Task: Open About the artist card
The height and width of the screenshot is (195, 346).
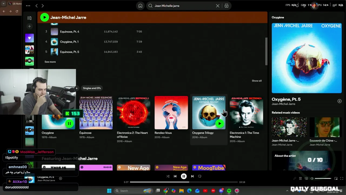Action: tap(307, 161)
